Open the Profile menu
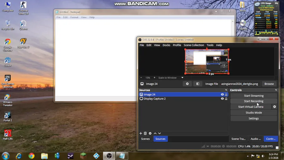284x160 pixels. click(x=177, y=45)
